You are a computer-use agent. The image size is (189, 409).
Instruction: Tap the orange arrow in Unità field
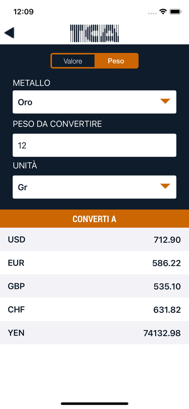(165, 186)
